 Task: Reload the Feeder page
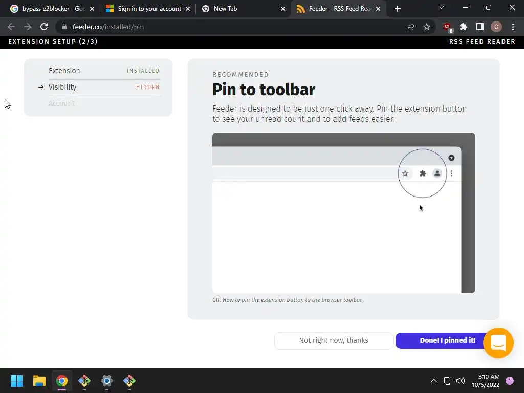pos(44,27)
